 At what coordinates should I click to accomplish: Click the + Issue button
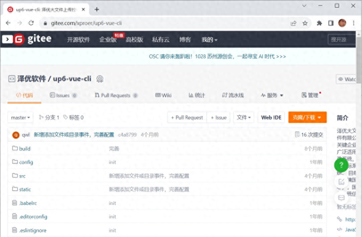click(x=219, y=117)
